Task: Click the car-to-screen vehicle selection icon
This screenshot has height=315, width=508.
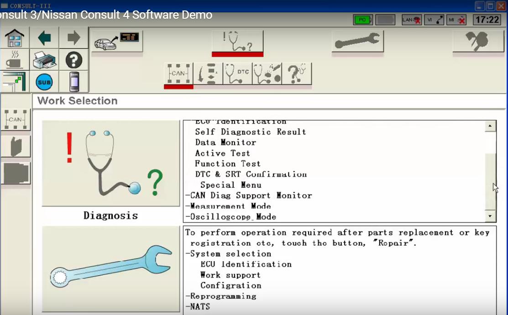Action: click(117, 42)
